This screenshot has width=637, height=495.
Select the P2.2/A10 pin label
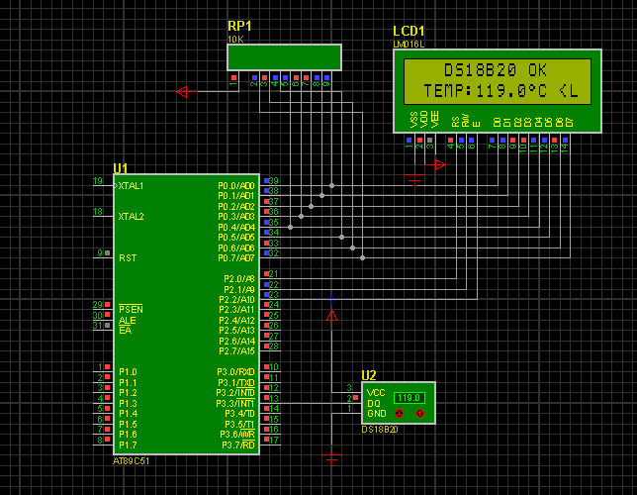point(236,300)
